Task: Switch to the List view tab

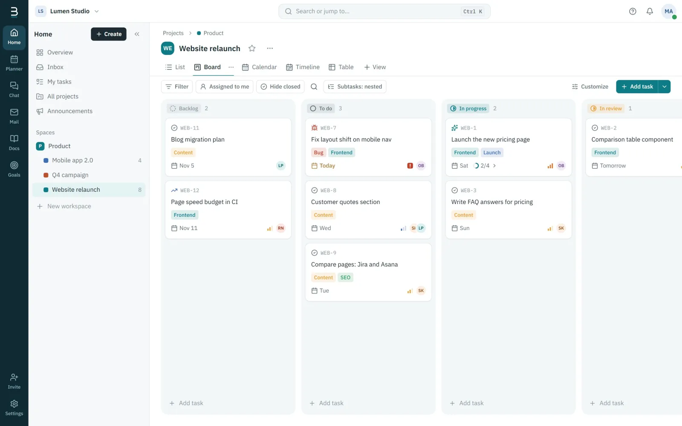Action: pyautogui.click(x=175, y=67)
